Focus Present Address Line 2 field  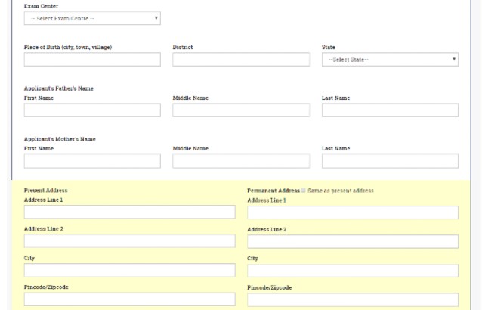(129, 241)
